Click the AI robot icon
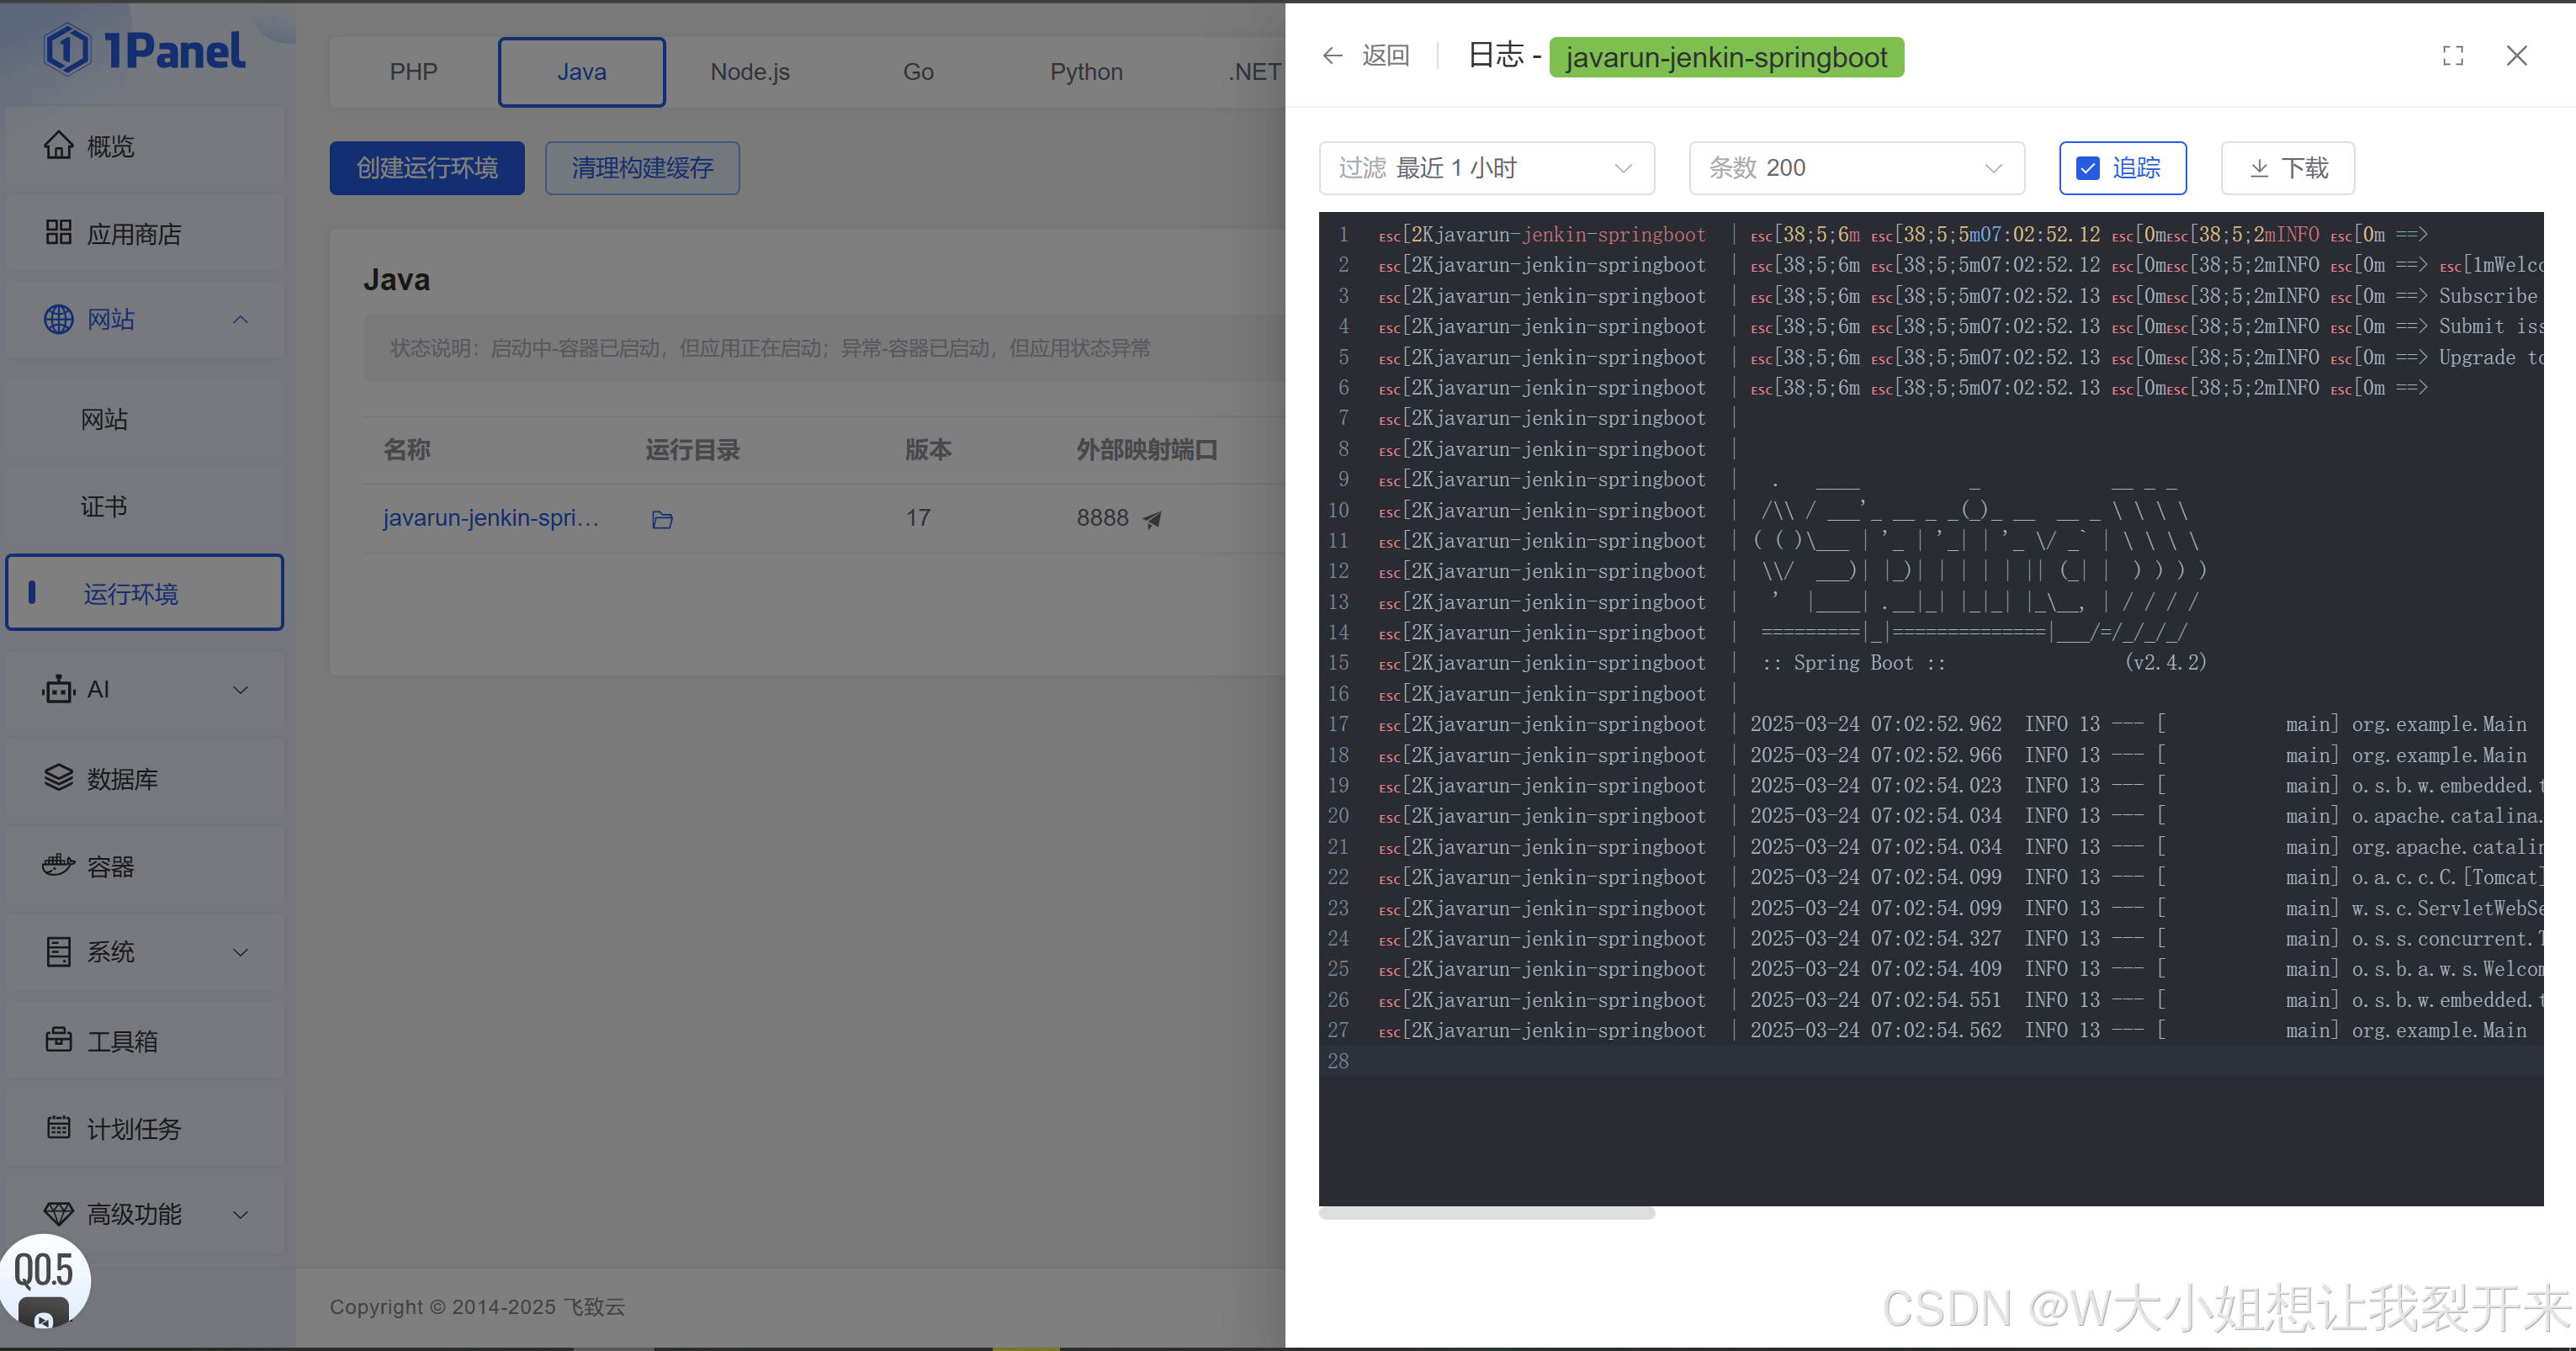The image size is (2576, 1351). [x=58, y=690]
